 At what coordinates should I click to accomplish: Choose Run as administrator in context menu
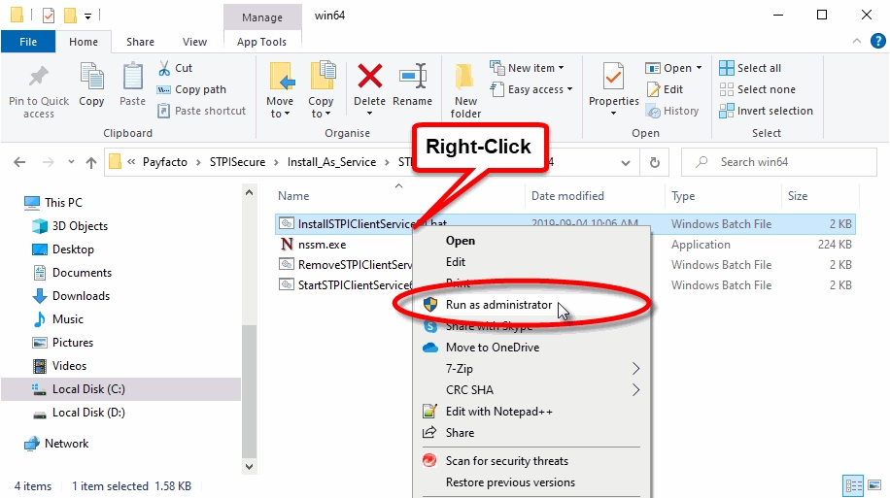click(x=498, y=305)
